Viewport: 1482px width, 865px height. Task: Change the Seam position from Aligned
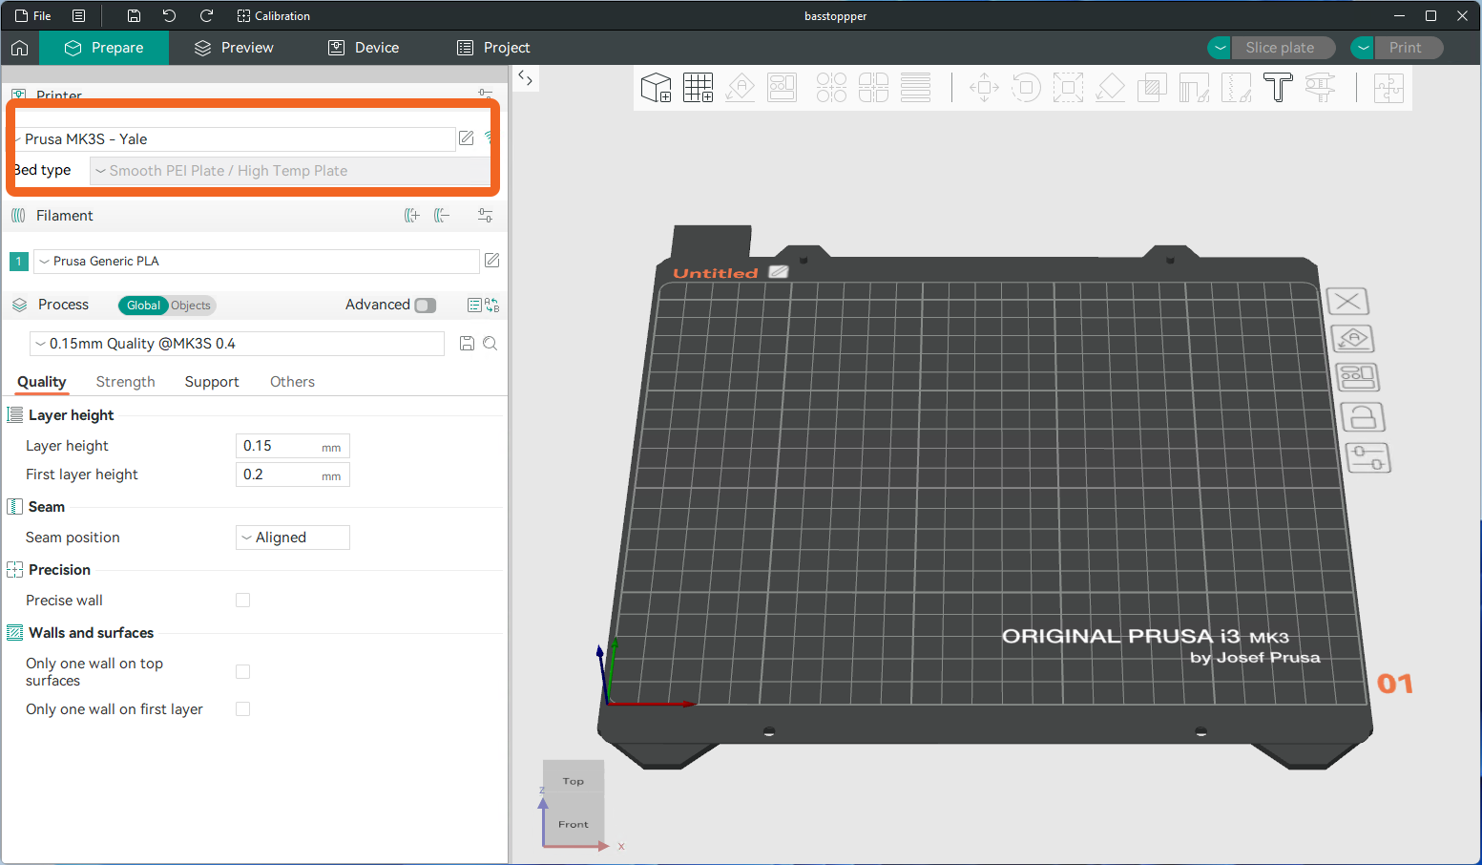click(x=292, y=537)
